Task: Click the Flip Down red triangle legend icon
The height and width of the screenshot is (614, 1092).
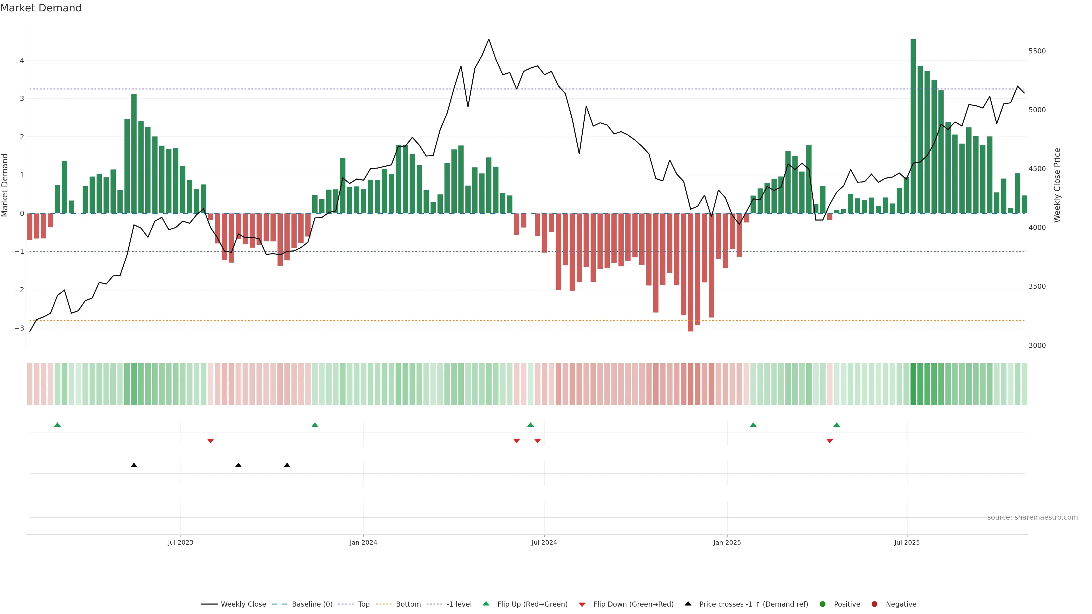Action: point(582,604)
